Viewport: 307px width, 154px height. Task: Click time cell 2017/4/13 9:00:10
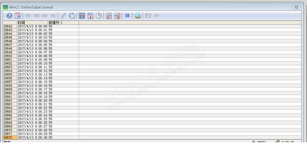coord(32,63)
